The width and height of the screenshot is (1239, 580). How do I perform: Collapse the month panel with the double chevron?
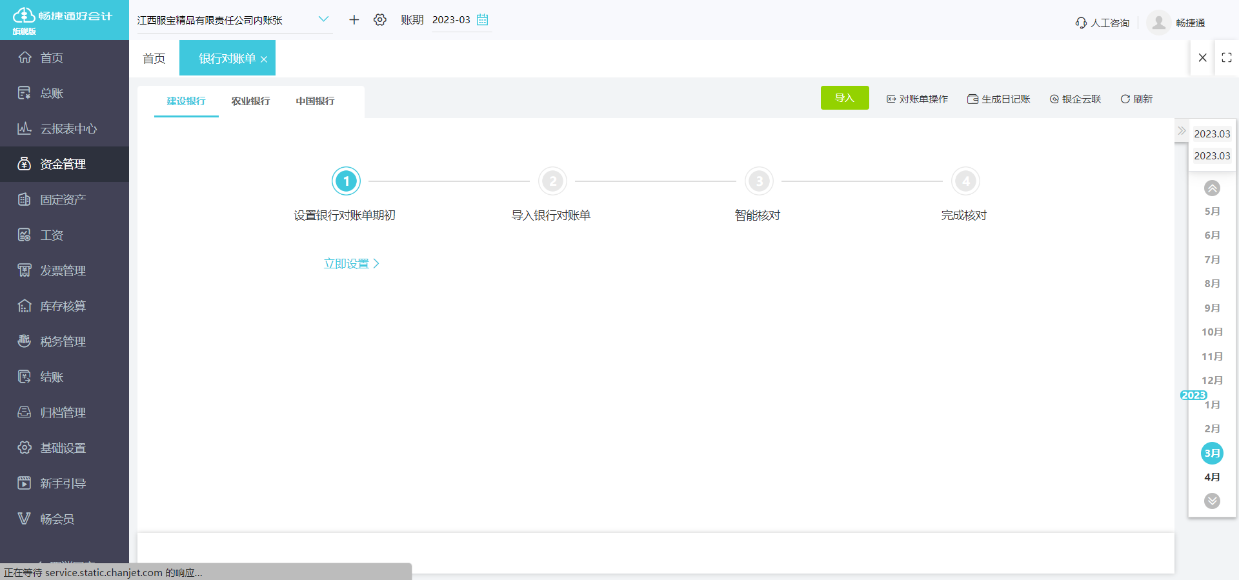pyautogui.click(x=1182, y=130)
